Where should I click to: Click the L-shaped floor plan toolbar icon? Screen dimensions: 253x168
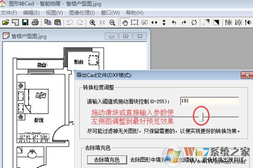[16, 22]
